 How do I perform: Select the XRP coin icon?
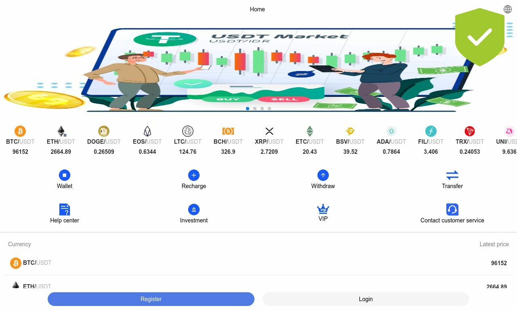tap(269, 131)
